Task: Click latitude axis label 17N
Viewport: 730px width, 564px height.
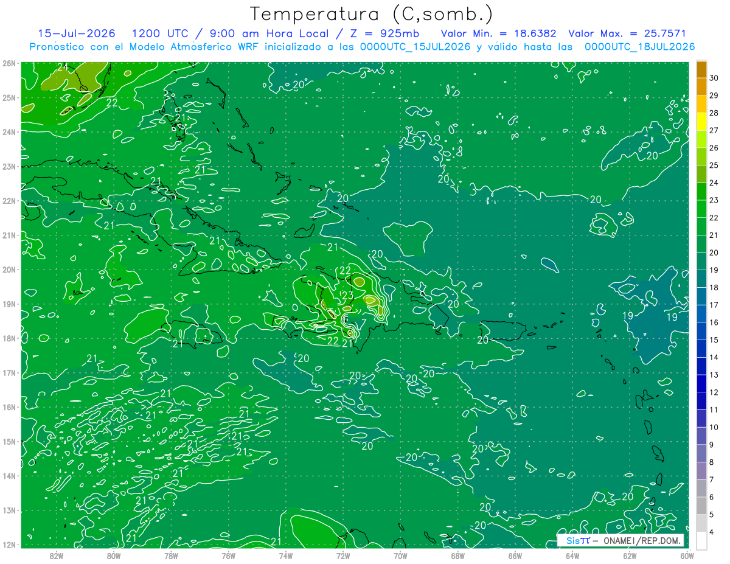Action: (x=9, y=372)
